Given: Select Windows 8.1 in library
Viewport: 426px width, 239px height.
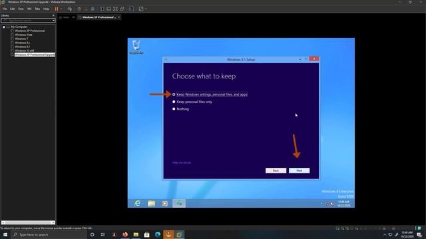Looking at the screenshot, I should point(22,46).
